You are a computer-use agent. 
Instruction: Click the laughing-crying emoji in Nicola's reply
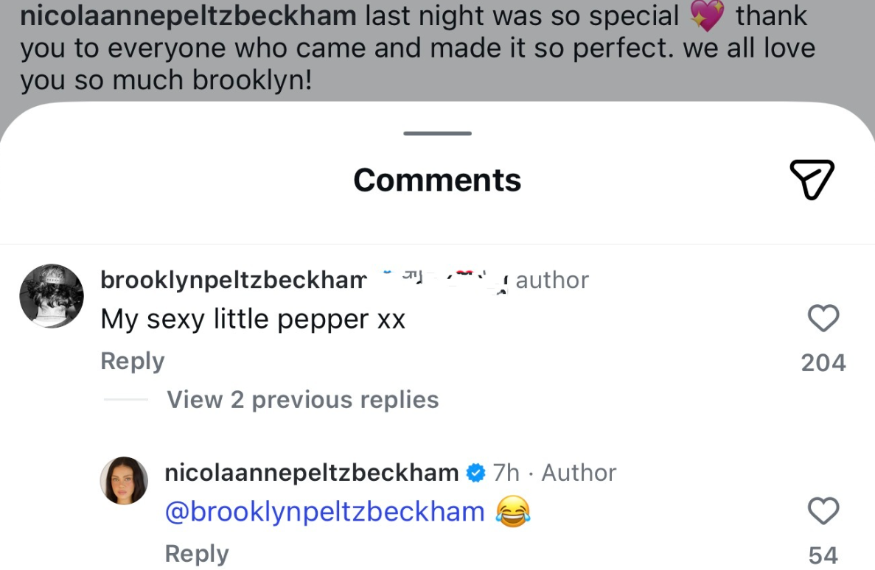tap(514, 511)
